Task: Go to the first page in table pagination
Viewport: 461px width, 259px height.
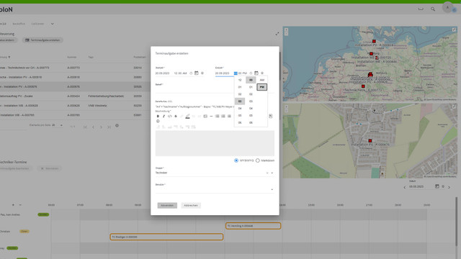Action: (x=85, y=127)
